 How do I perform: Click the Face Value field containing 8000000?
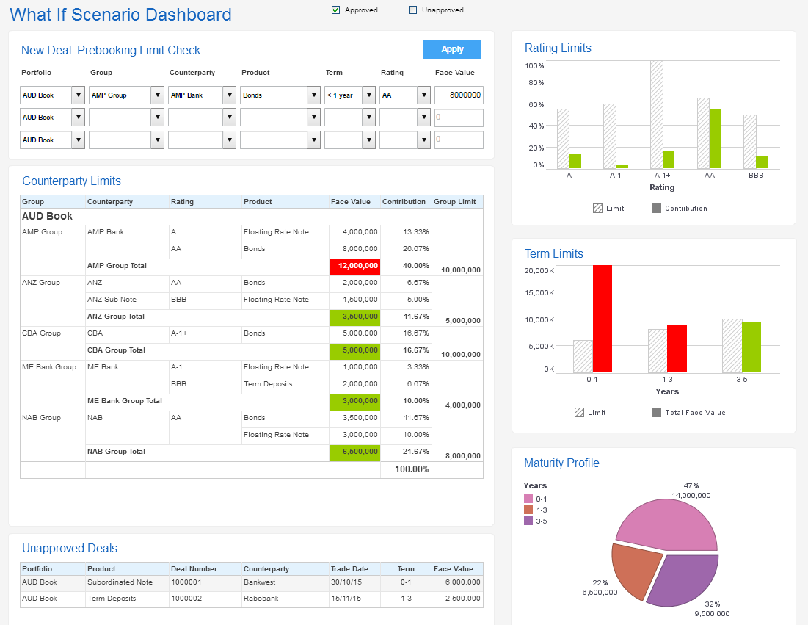click(458, 95)
